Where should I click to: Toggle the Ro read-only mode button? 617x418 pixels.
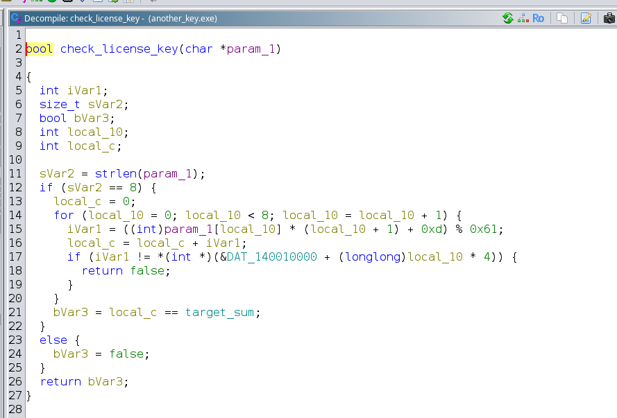538,18
